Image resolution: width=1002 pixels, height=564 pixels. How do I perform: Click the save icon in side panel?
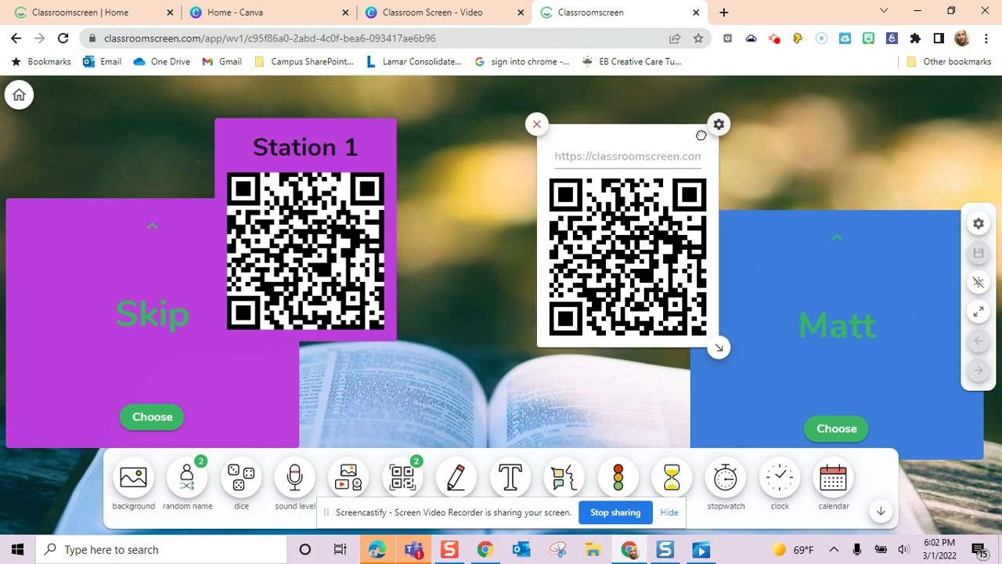coord(979,253)
